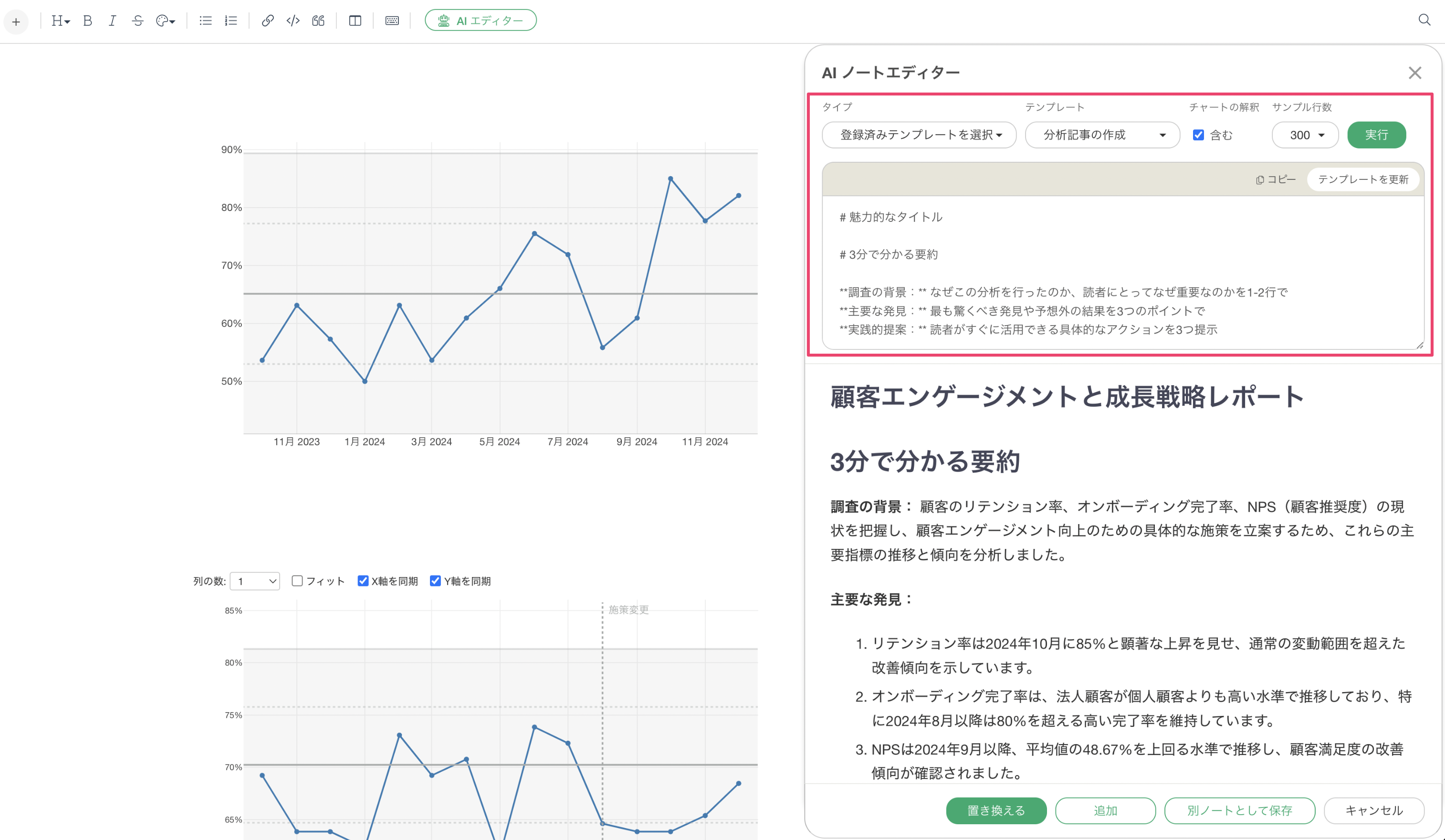This screenshot has width=1445, height=840.
Task: Enable the フィット checkbox
Action: 297,580
